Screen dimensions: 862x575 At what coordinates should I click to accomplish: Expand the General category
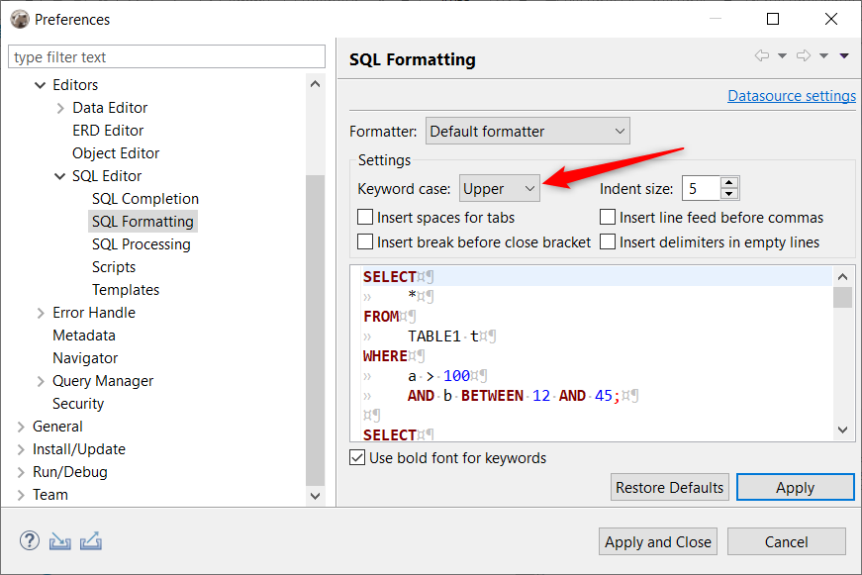21,428
